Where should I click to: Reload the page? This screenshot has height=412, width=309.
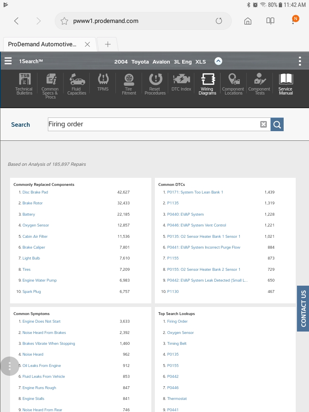tap(219, 21)
